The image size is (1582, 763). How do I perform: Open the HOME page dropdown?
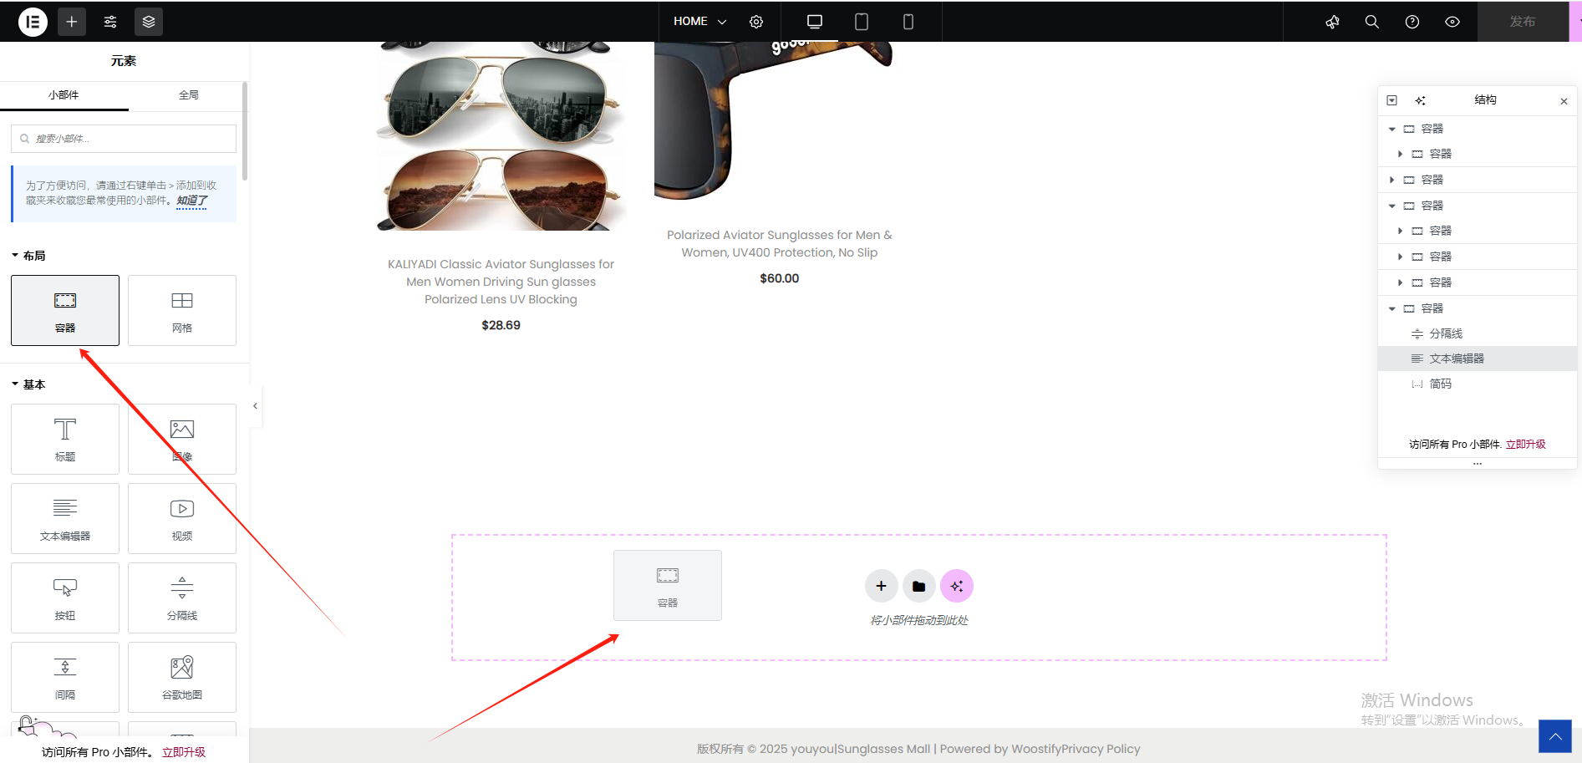pyautogui.click(x=699, y=22)
